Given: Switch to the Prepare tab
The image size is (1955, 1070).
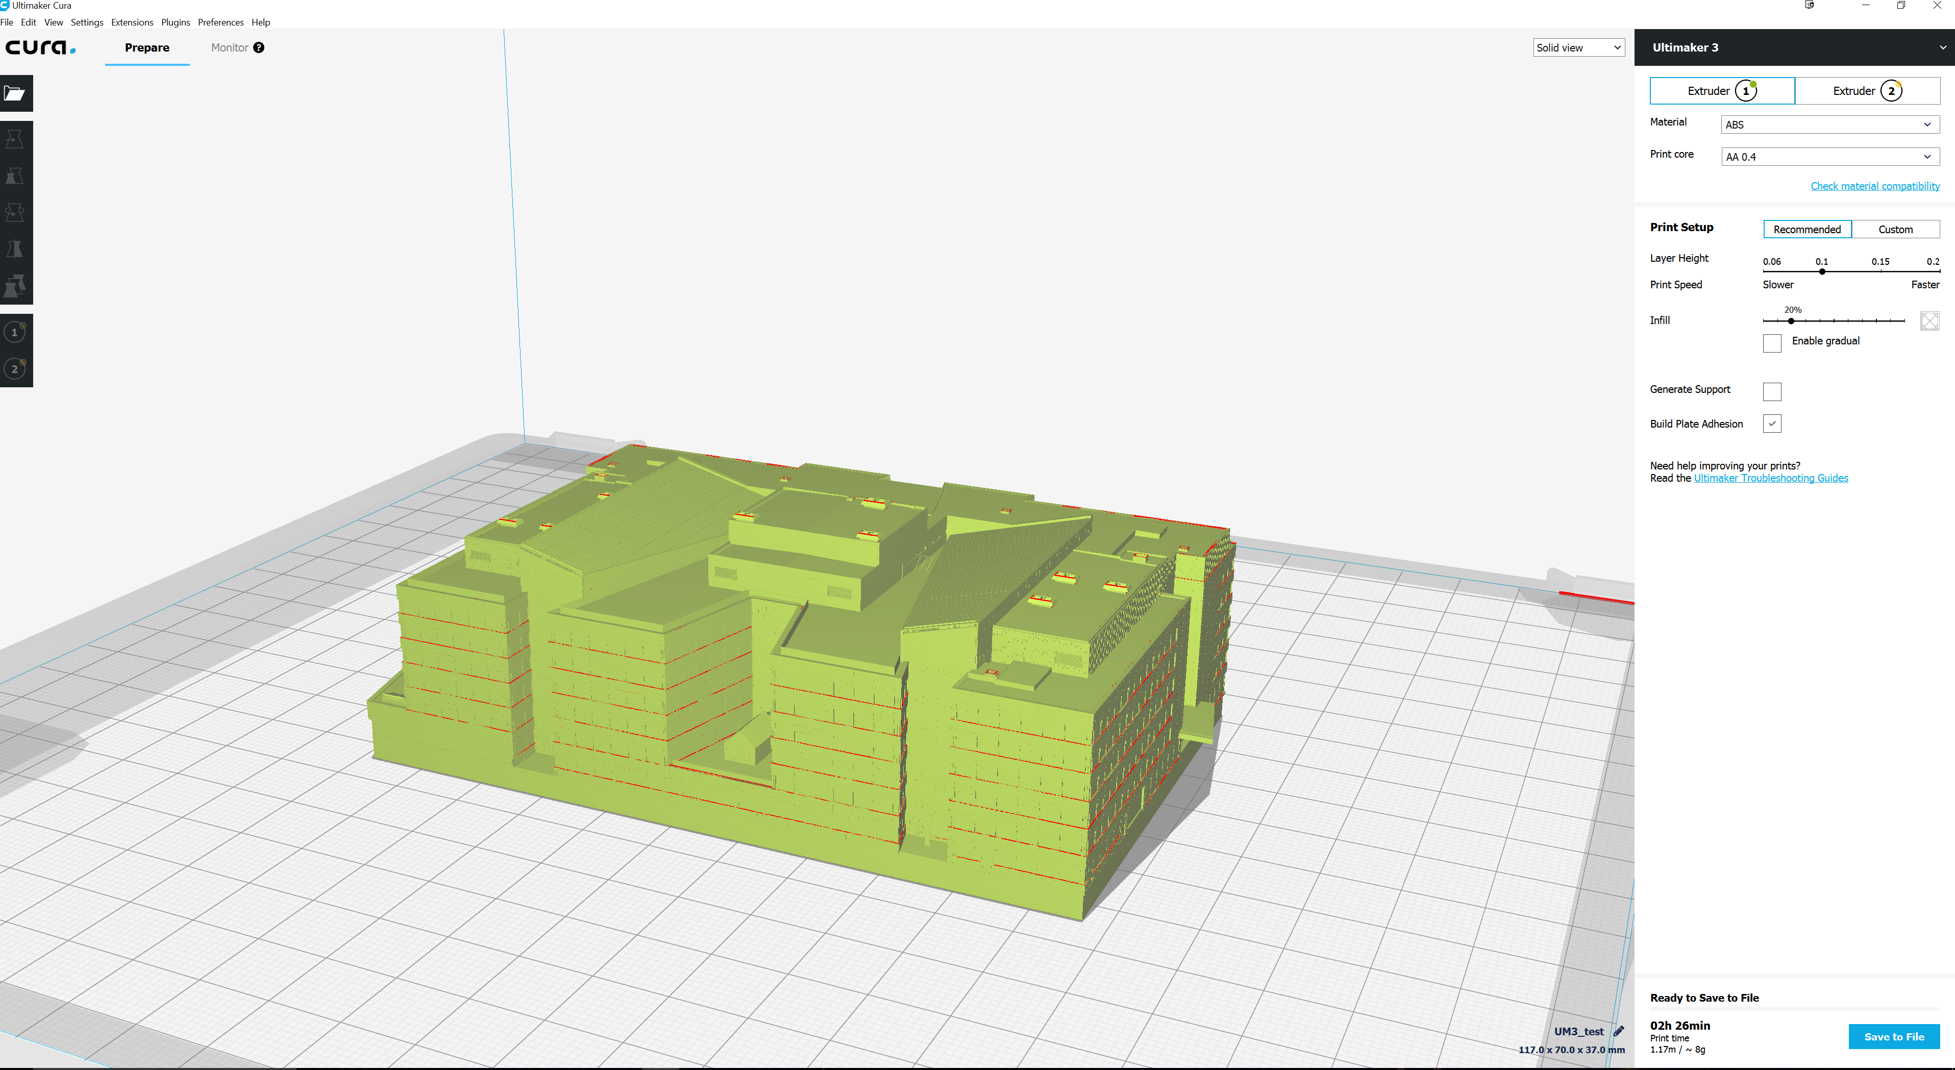Looking at the screenshot, I should tap(147, 48).
